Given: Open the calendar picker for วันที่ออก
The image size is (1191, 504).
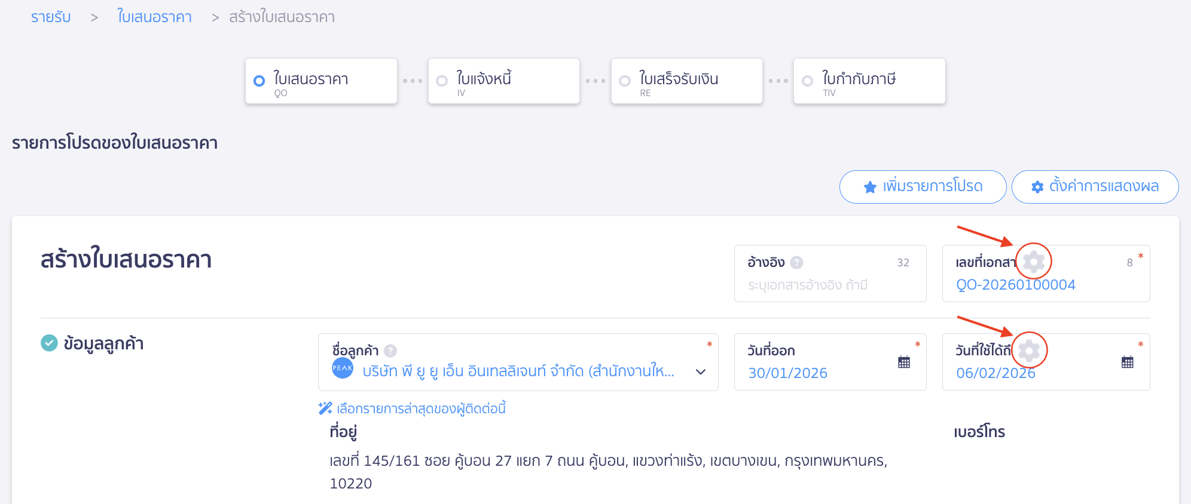Looking at the screenshot, I should 903,361.
